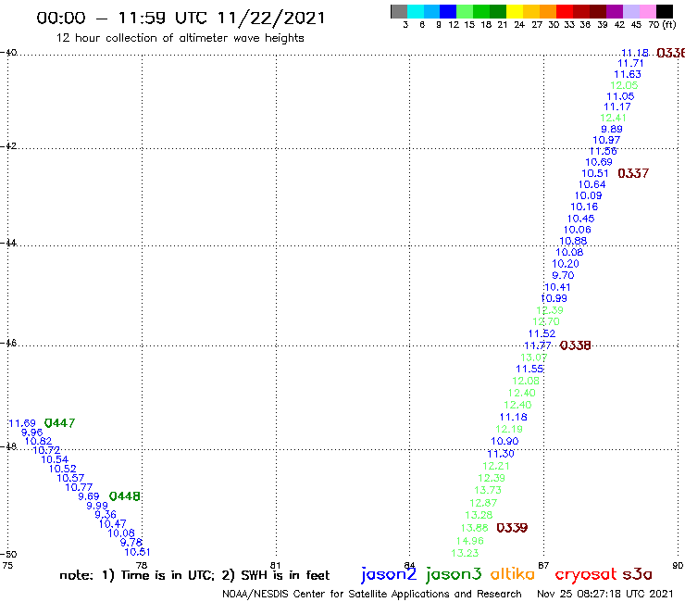Click the black swatch at the legend end
The image size is (685, 602).
tap(665, 11)
